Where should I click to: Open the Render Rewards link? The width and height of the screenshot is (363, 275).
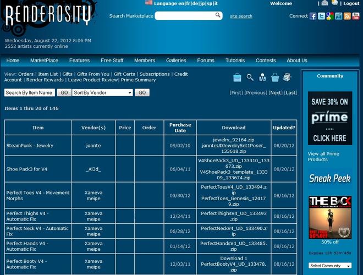click(45, 80)
